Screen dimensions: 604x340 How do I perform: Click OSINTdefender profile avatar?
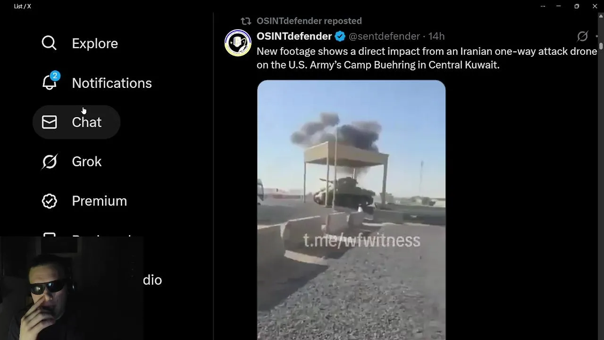point(238,43)
